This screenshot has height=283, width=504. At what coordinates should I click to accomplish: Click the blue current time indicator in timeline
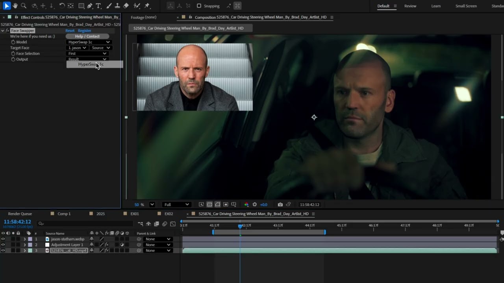click(240, 226)
